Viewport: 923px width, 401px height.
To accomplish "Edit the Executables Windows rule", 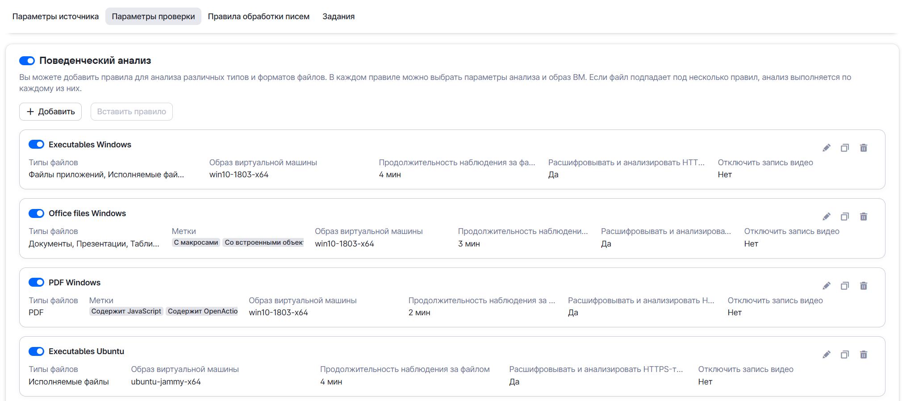I will coord(827,148).
